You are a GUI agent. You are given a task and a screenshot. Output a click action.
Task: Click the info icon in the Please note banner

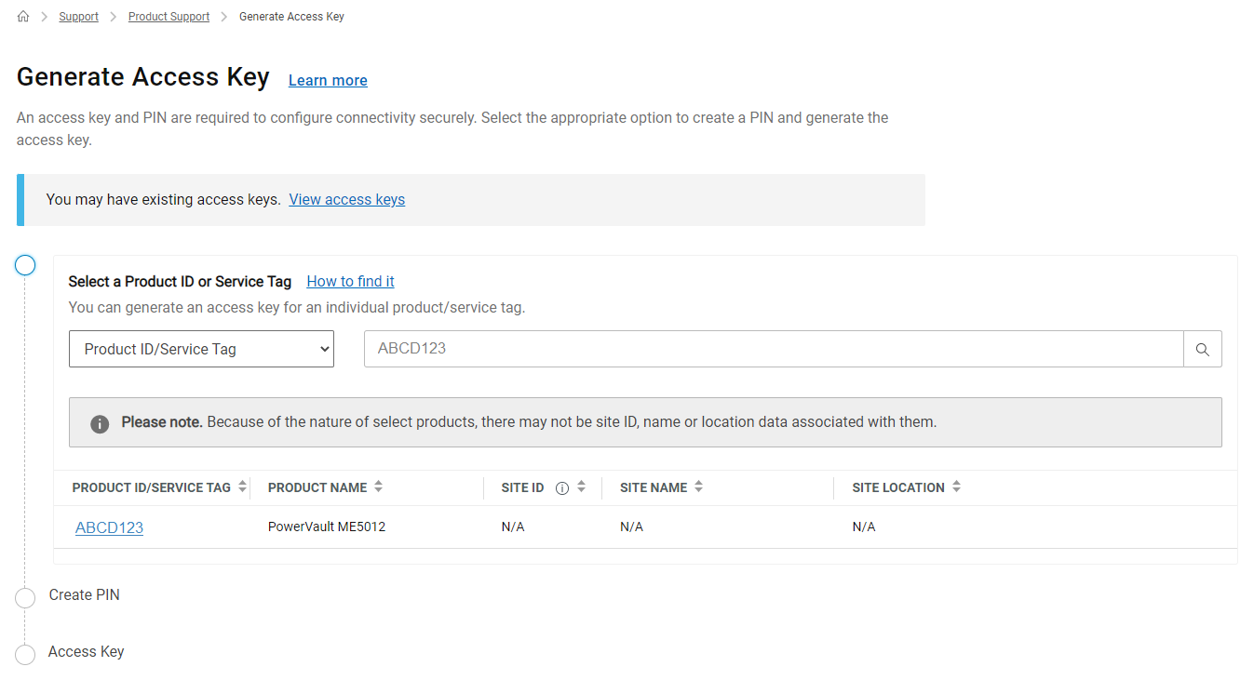click(x=100, y=422)
